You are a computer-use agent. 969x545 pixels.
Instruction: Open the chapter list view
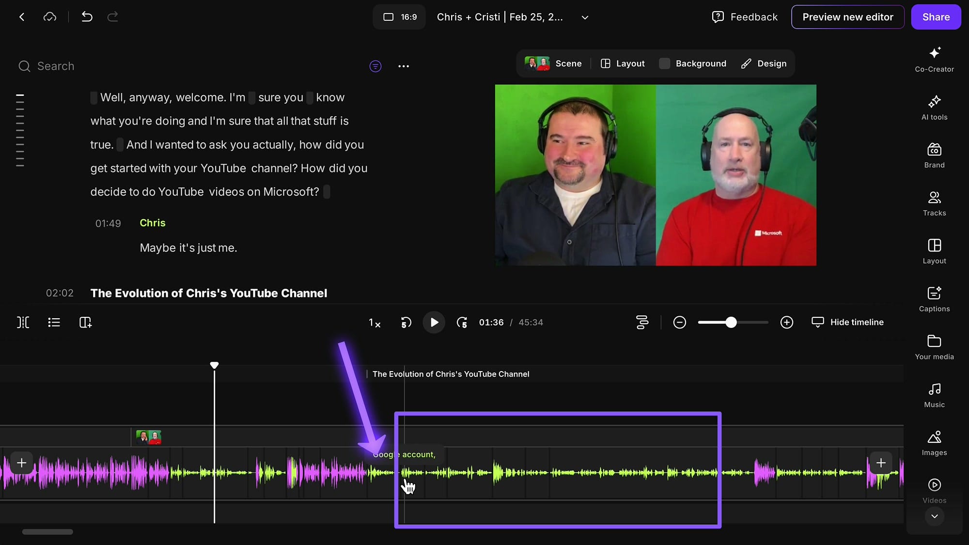pyautogui.click(x=54, y=322)
